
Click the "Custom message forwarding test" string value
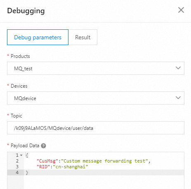(x=104, y=161)
